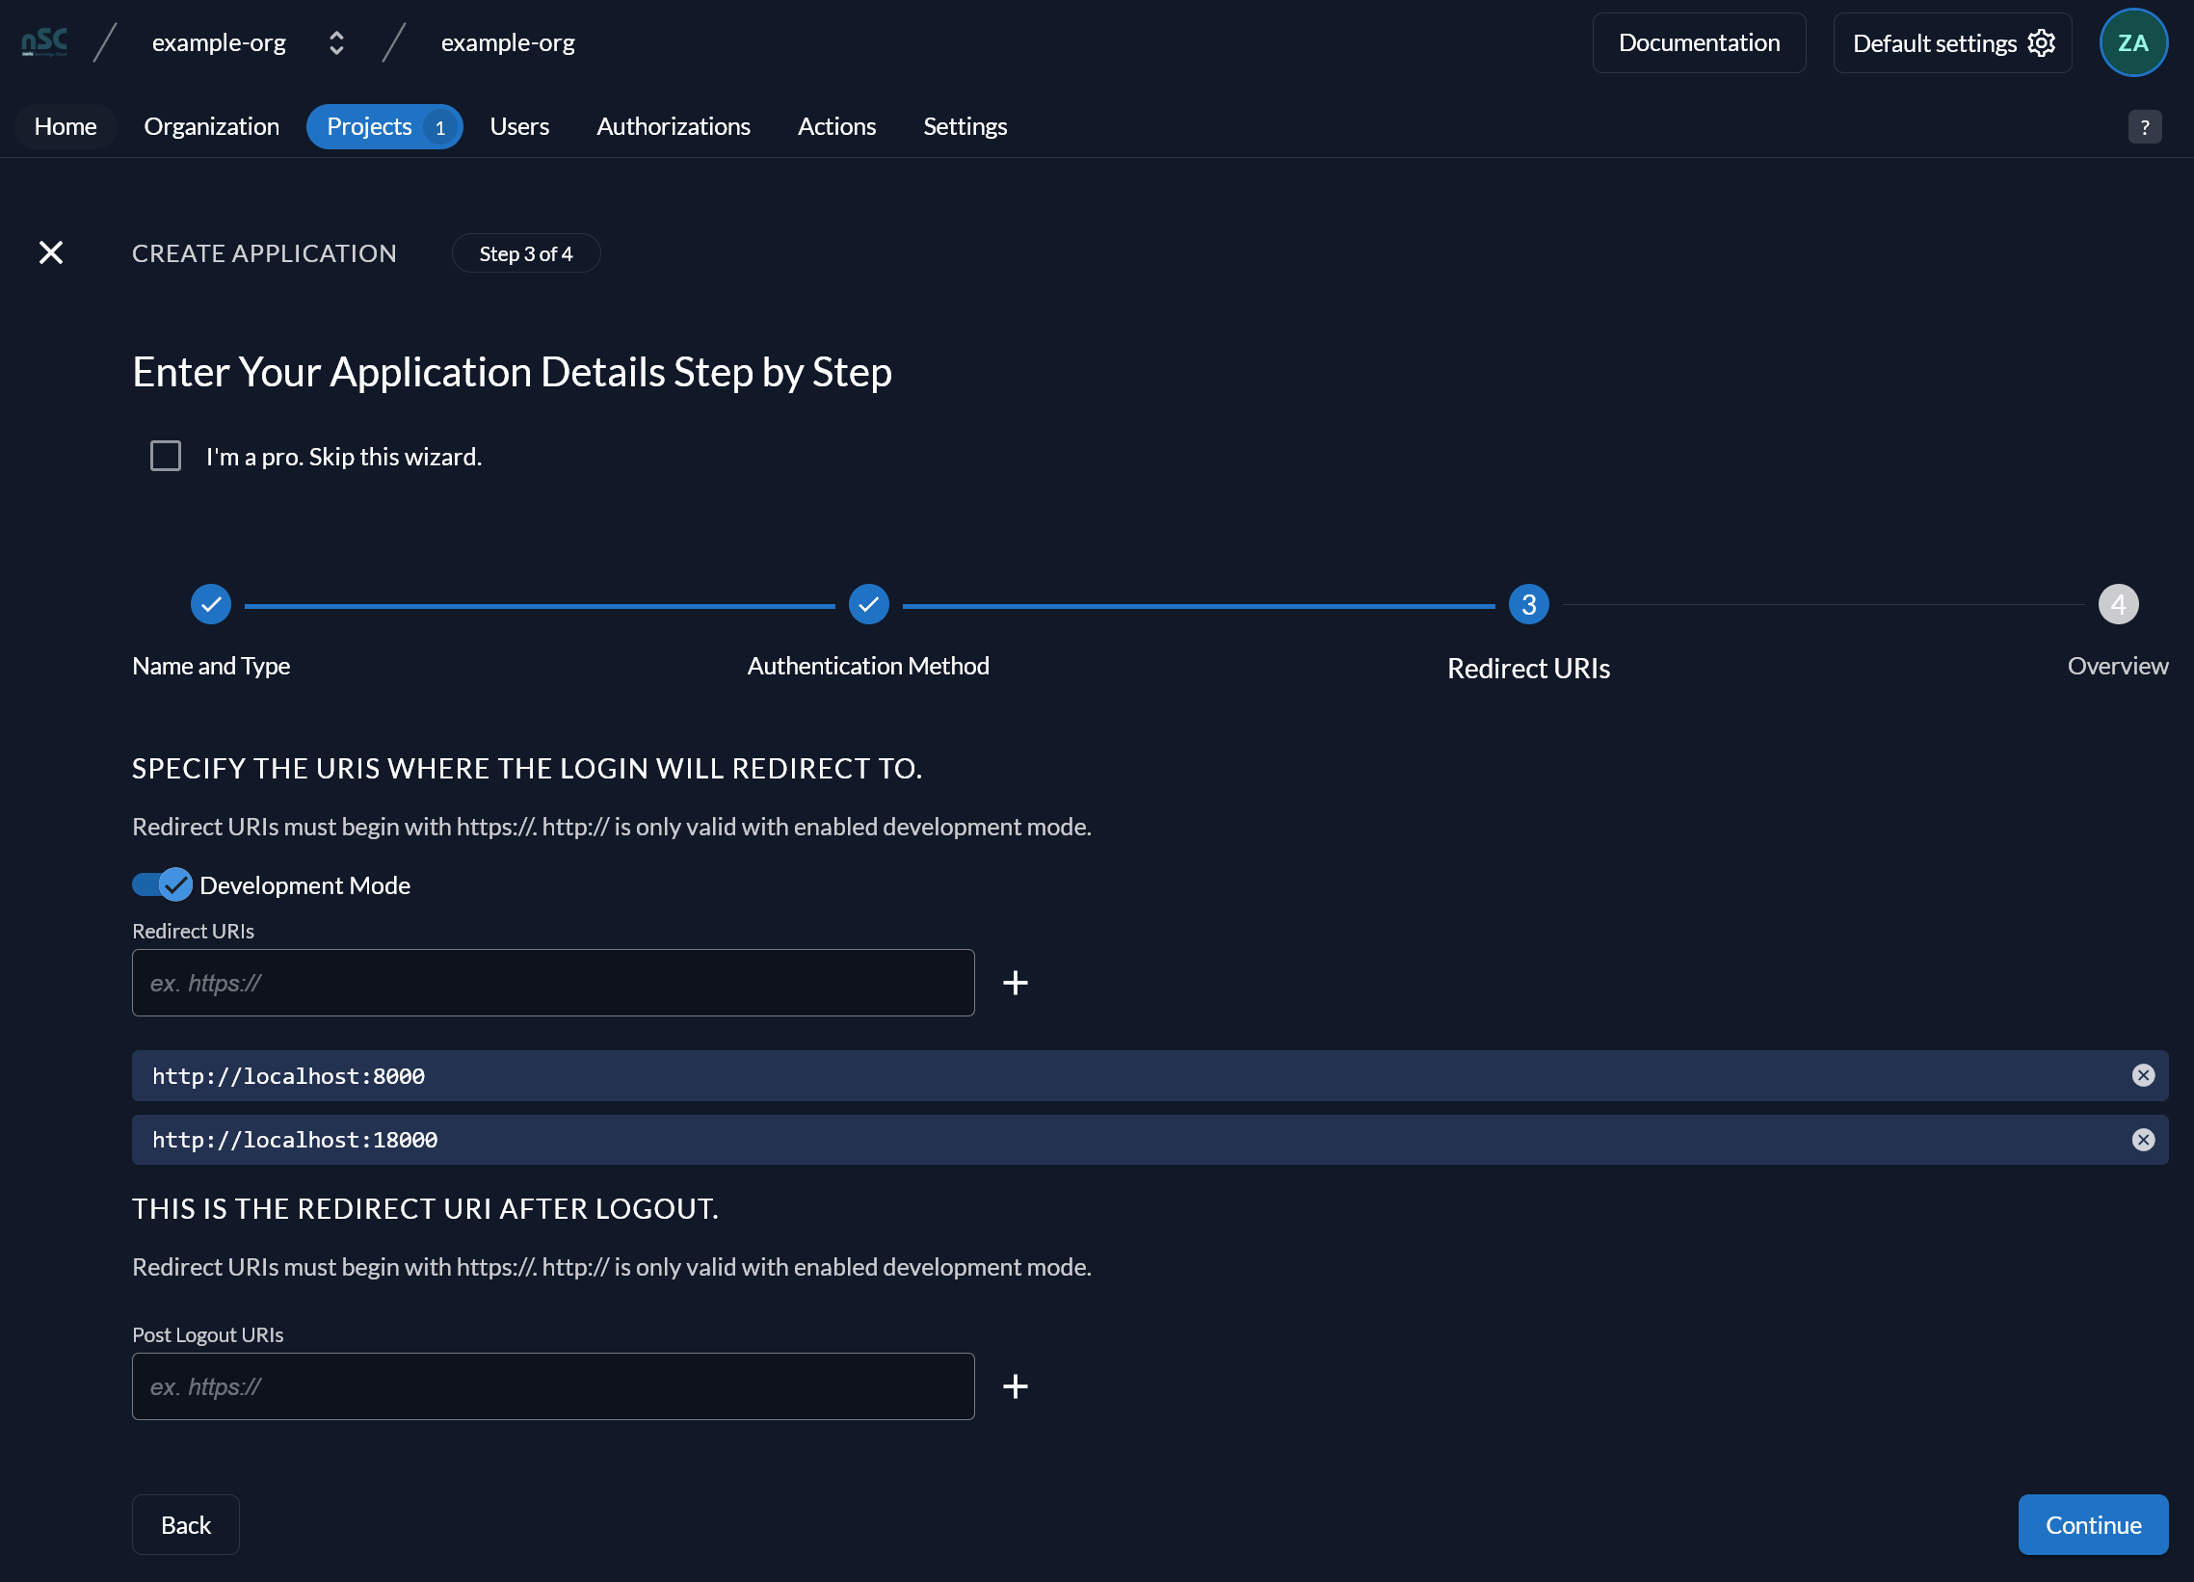Click Continue to proceed
Screen dimensions: 2194x1582
point(2093,1524)
